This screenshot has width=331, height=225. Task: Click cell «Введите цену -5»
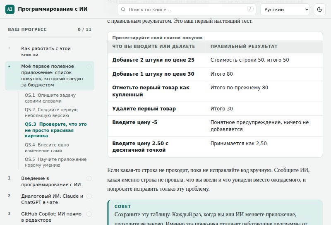point(157,126)
